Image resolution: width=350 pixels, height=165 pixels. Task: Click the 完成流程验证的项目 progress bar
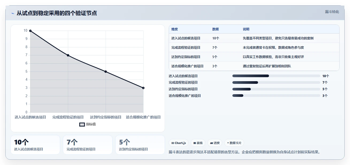tap(276, 82)
